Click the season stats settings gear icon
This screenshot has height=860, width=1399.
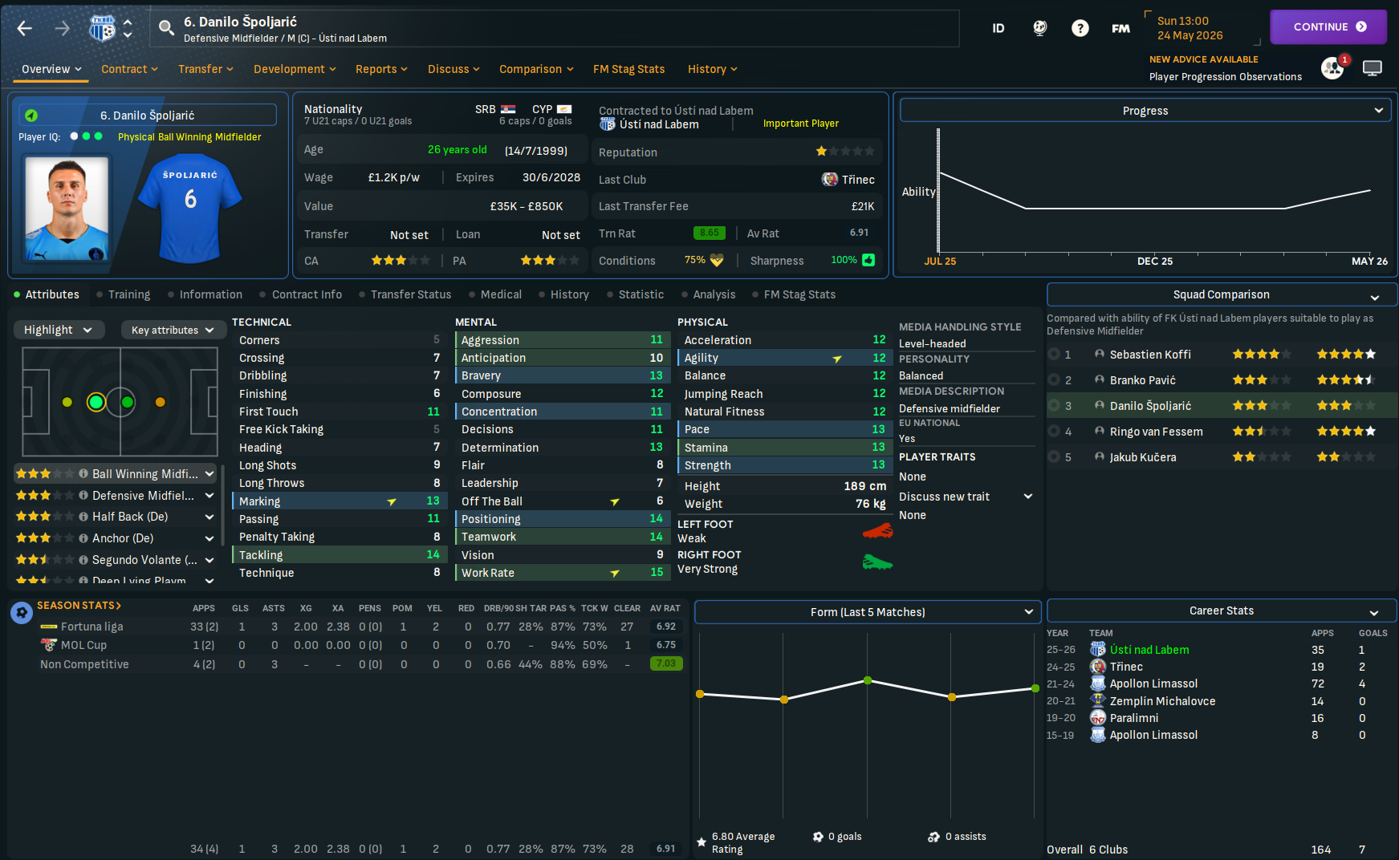click(x=22, y=613)
